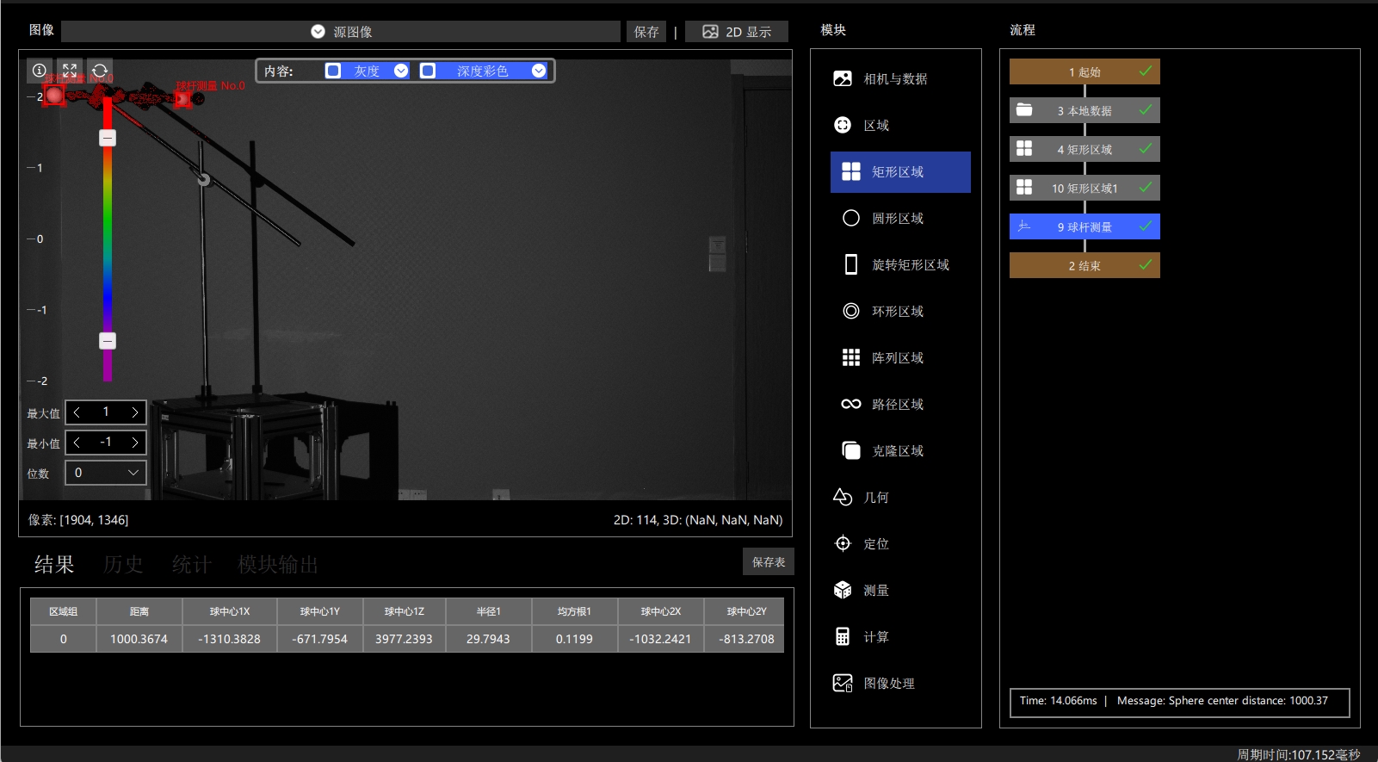Switch to the 结果 tab
The height and width of the screenshot is (762, 1378).
click(x=54, y=565)
